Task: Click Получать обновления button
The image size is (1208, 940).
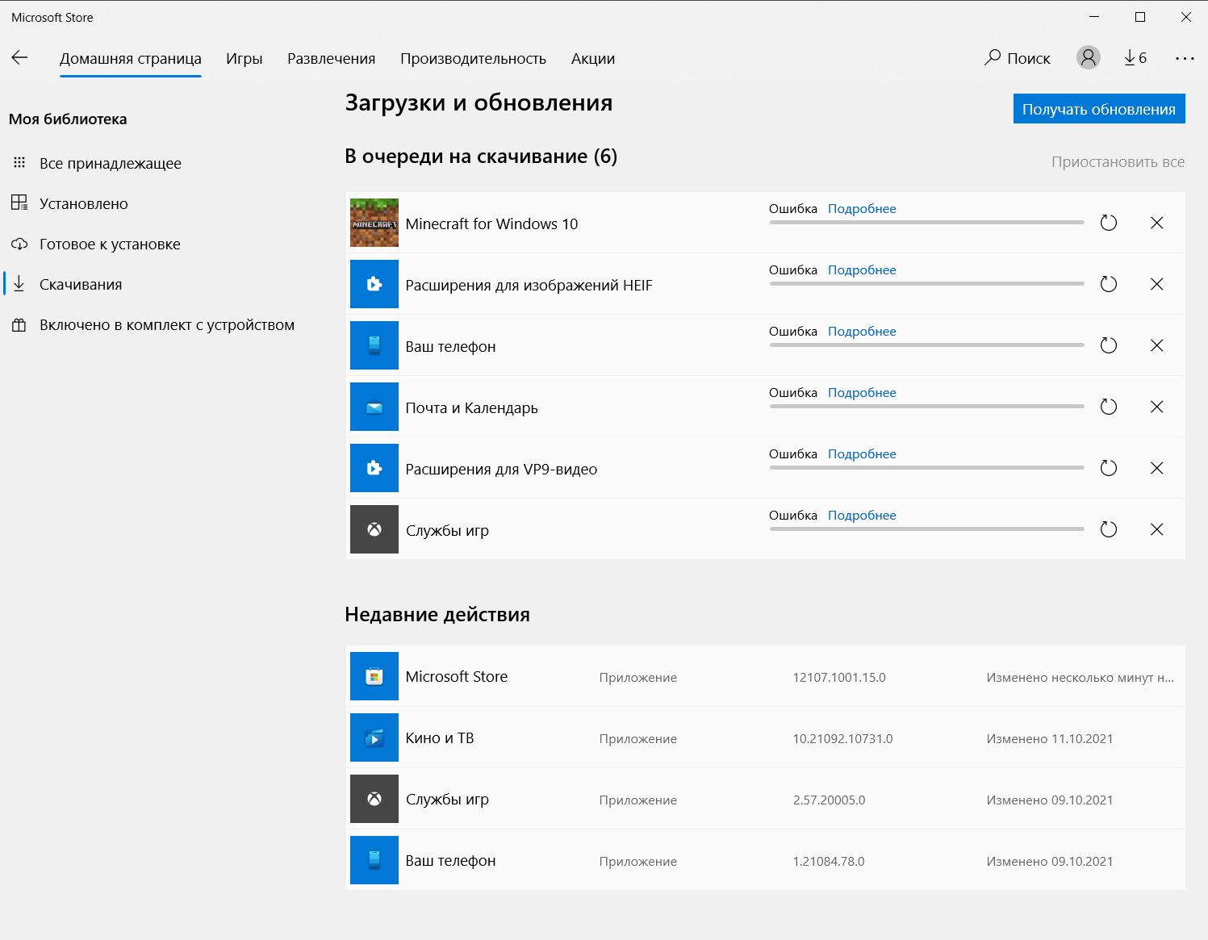Action: (x=1099, y=109)
